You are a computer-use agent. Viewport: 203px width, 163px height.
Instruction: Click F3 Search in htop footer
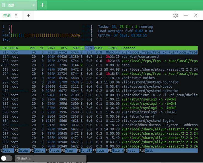click(x=38, y=151)
